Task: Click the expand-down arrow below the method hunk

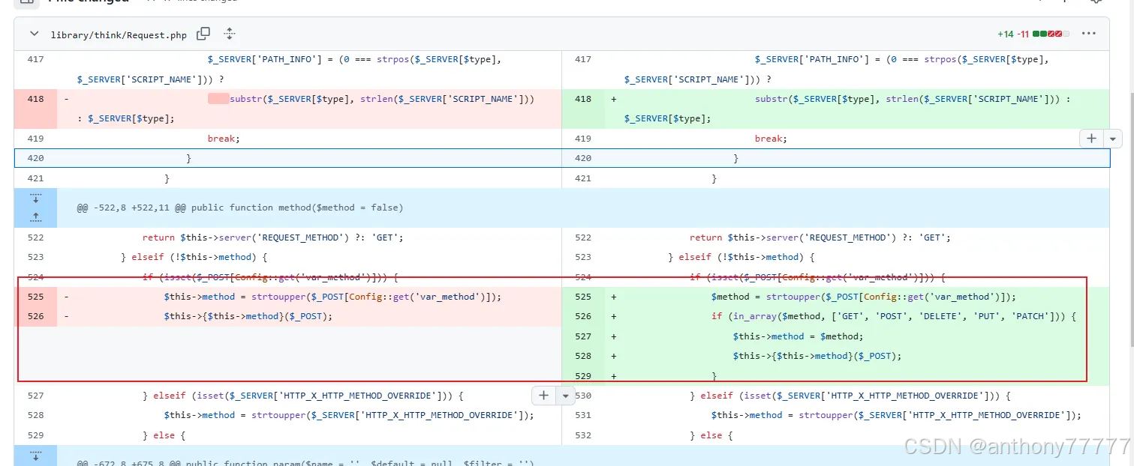Action: tap(35, 456)
